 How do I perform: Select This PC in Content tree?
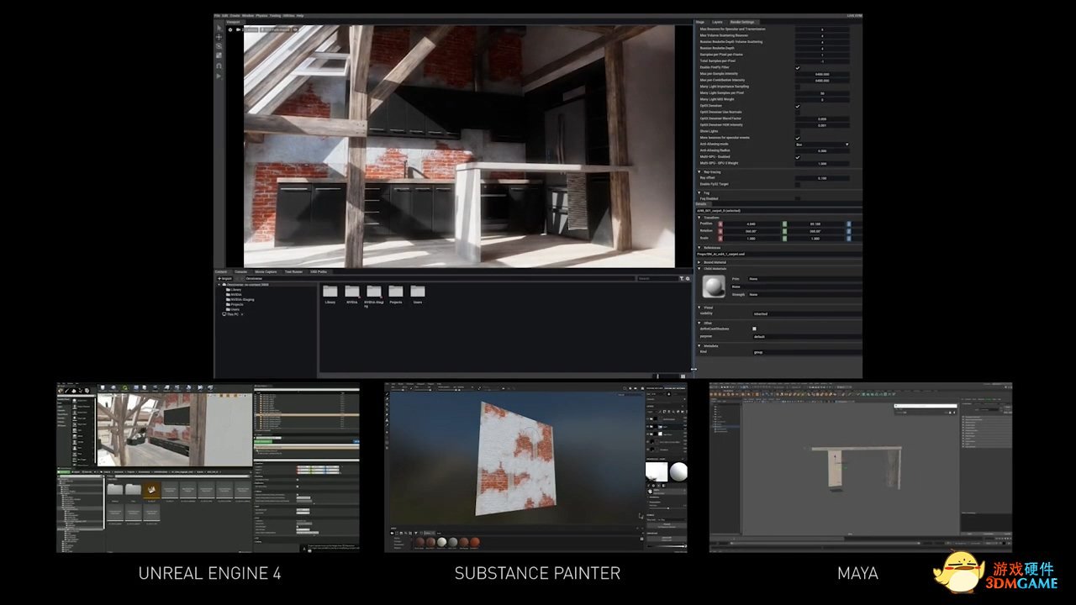tap(233, 313)
